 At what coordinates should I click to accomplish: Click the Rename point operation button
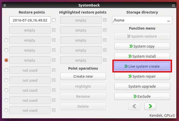[x=83, y=96]
